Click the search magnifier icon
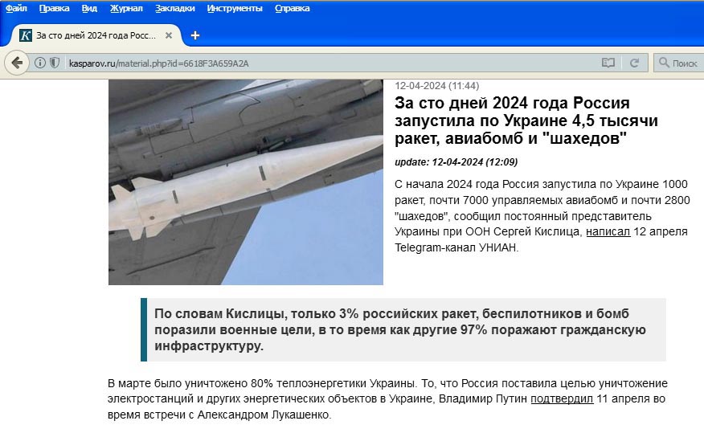 [664, 63]
